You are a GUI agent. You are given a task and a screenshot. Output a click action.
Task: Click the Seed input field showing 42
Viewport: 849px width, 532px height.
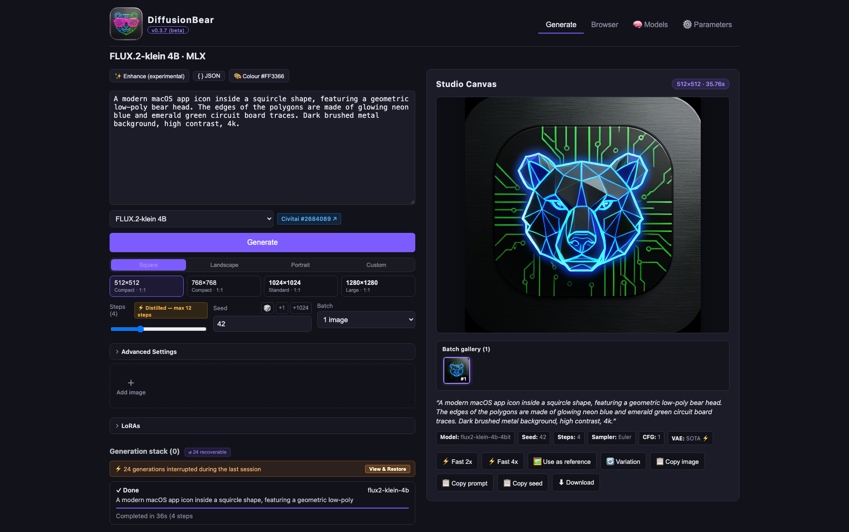coord(262,324)
